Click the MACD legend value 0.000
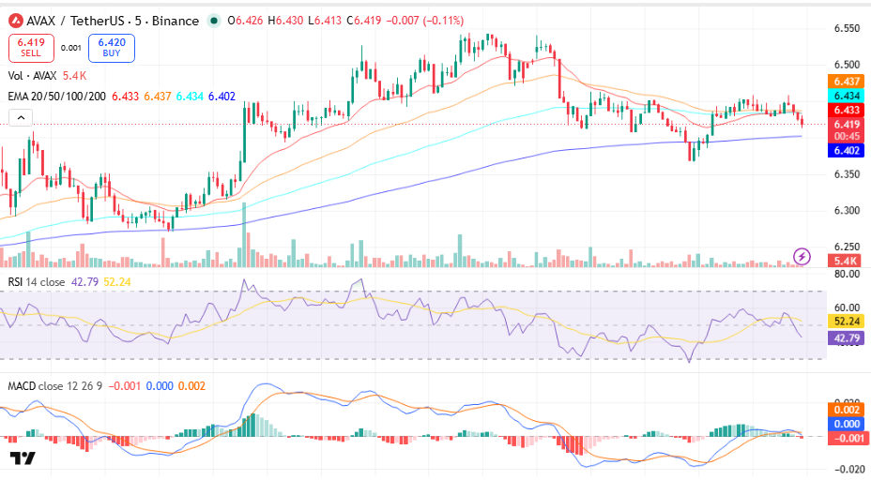The width and height of the screenshot is (871, 480). coord(160,385)
